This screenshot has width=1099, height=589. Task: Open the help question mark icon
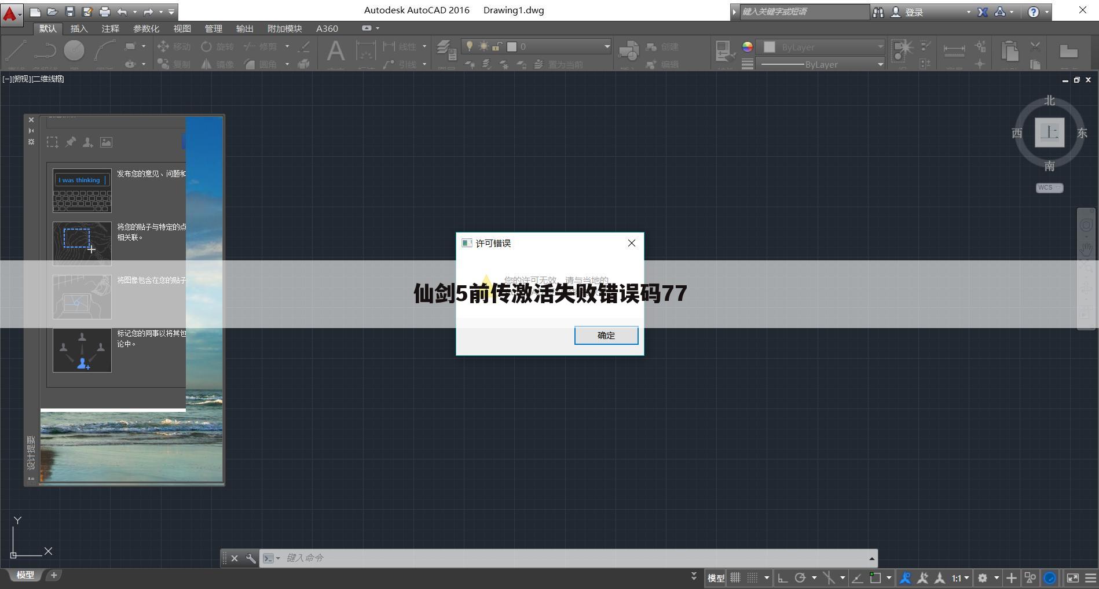[1034, 12]
